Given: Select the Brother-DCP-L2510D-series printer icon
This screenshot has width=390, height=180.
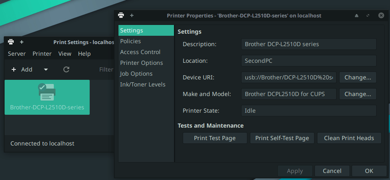Looking at the screenshot, I should [x=47, y=97].
